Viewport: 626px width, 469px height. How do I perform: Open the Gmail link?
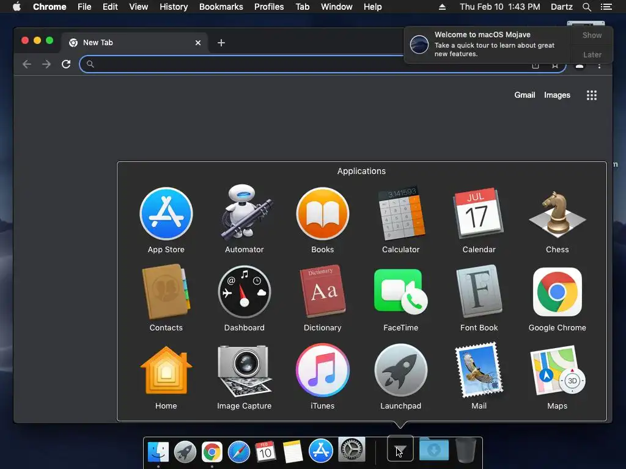(525, 95)
